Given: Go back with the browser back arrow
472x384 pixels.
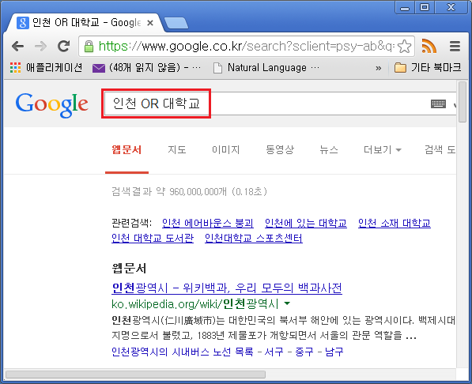Looking at the screenshot, I should (x=17, y=47).
